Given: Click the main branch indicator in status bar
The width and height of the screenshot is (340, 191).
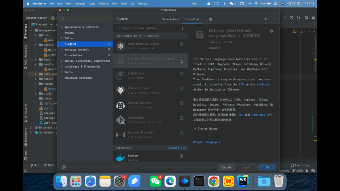Looking at the screenshot, I should coord(298,171).
